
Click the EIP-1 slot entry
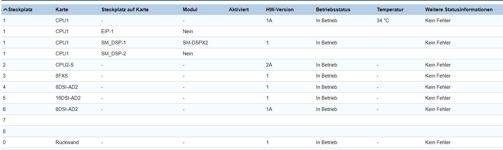(x=108, y=31)
